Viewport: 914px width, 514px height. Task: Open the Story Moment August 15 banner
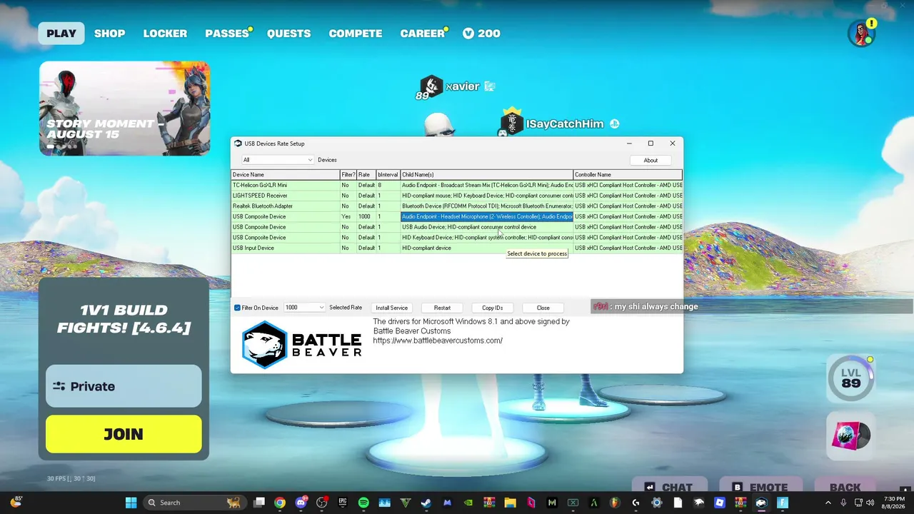tap(124, 108)
